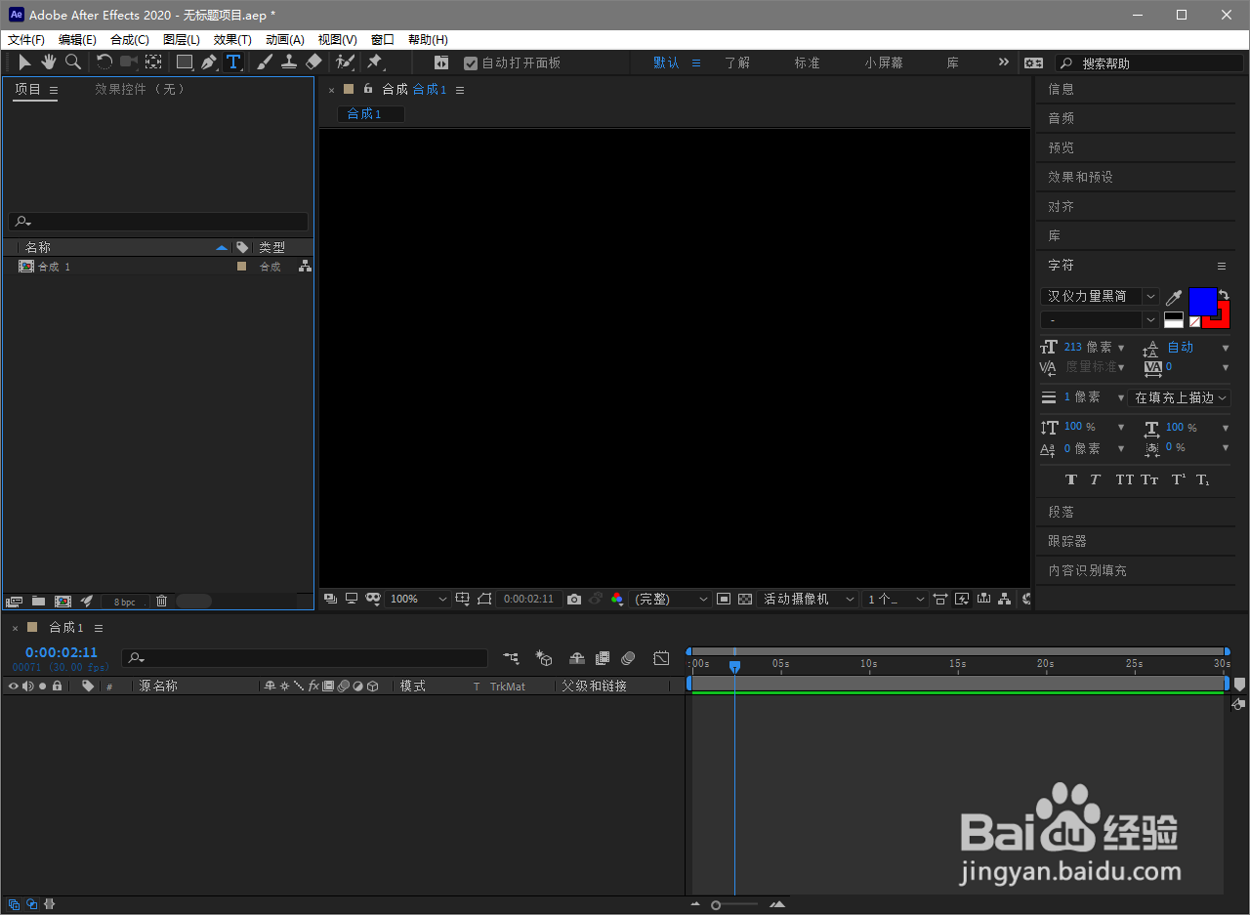This screenshot has width=1250, height=915.
Task: Toggle Faux Italic text style
Action: click(x=1096, y=479)
